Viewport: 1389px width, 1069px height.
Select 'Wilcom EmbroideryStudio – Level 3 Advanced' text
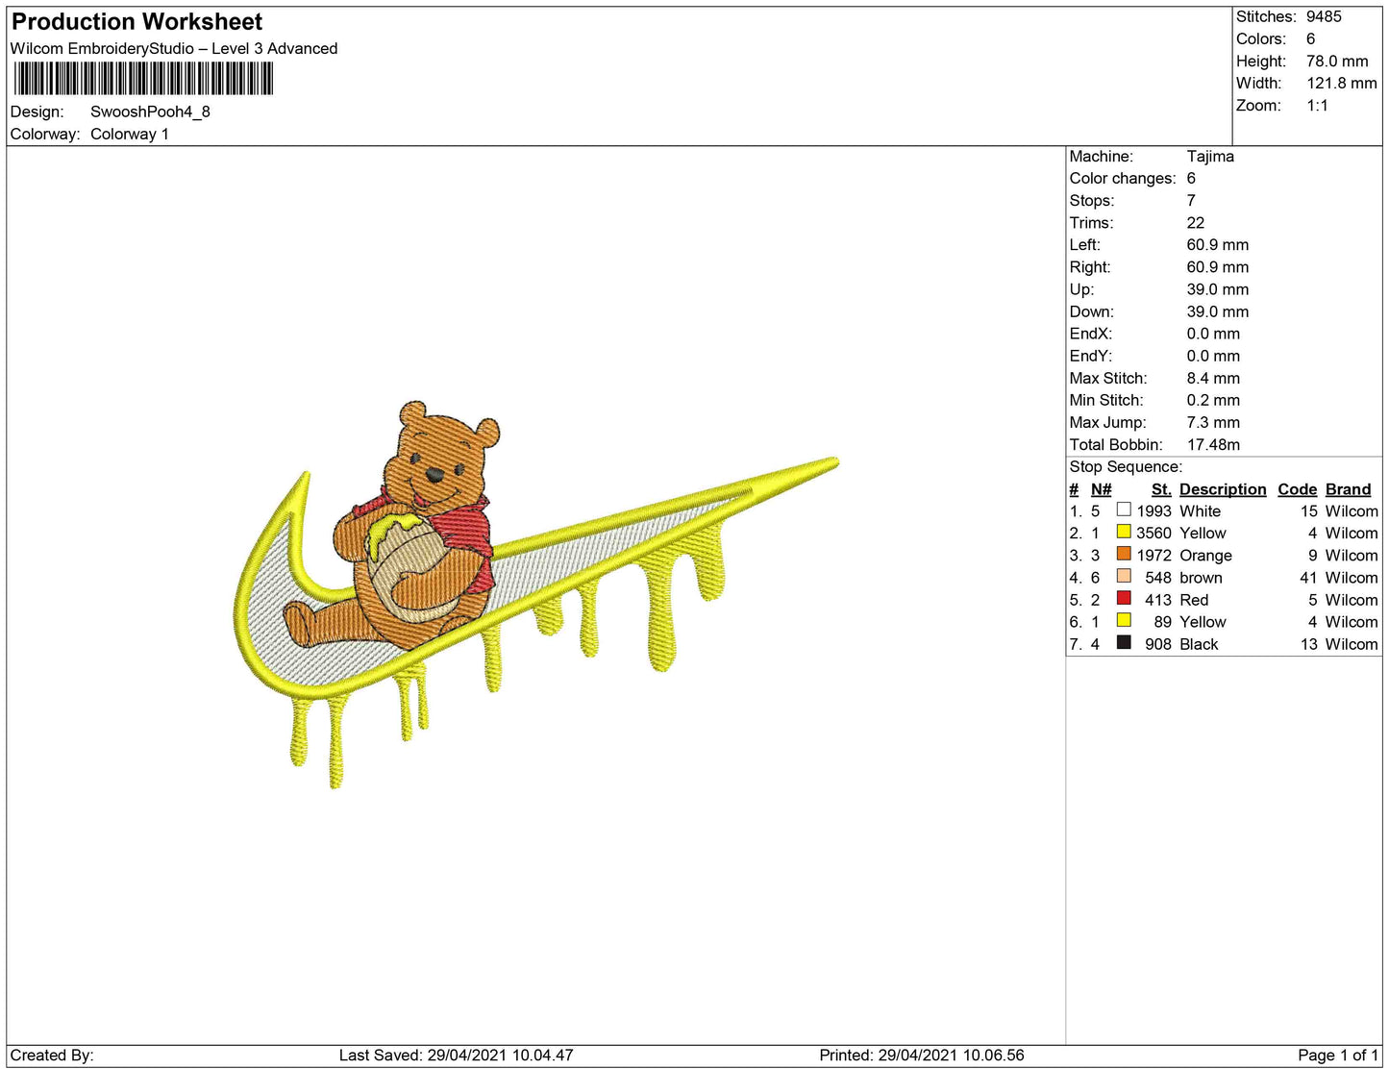[x=174, y=49]
